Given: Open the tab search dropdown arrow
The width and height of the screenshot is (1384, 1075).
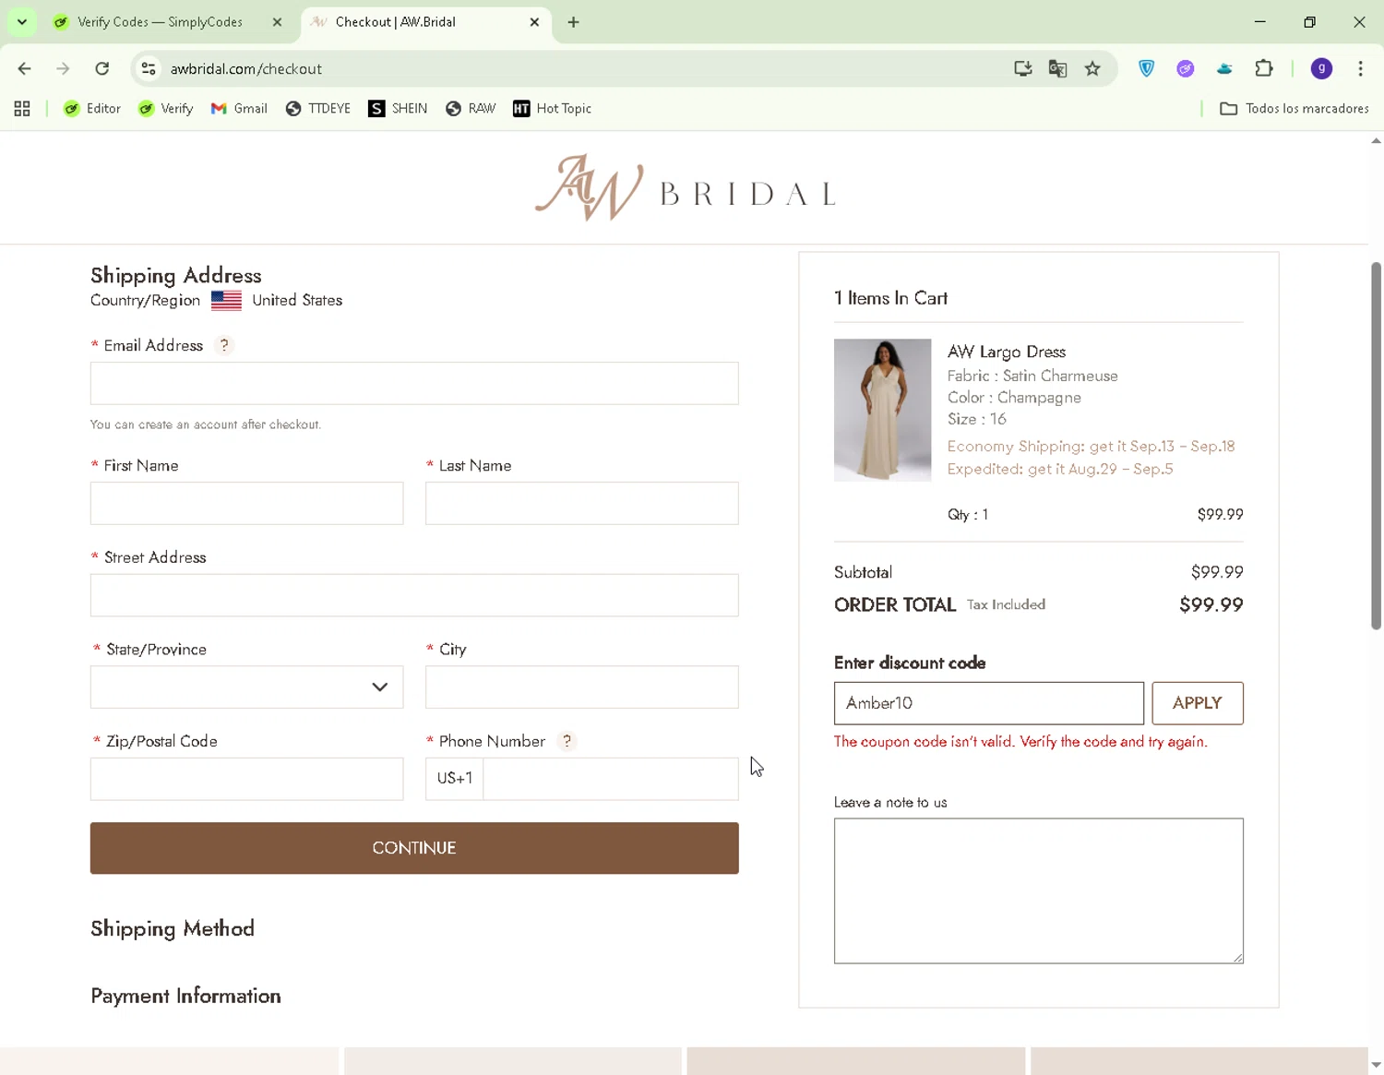Looking at the screenshot, I should click(x=22, y=22).
